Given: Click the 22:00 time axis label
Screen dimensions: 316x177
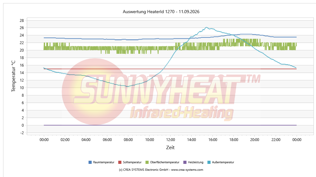Looking at the screenshot, I should (276, 140).
